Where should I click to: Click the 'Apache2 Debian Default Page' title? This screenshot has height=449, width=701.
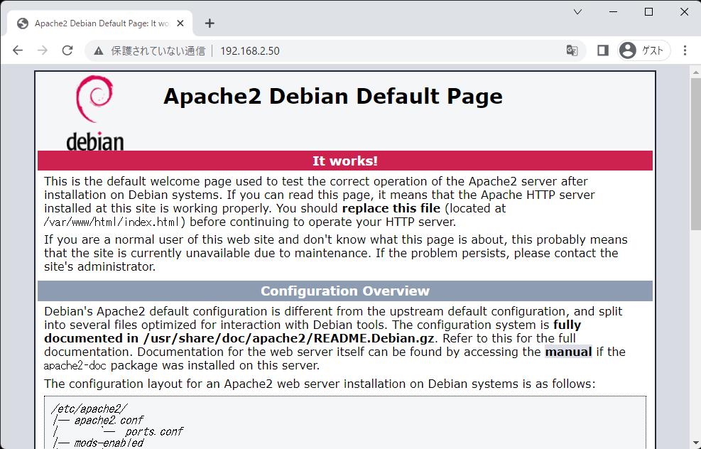tap(333, 96)
